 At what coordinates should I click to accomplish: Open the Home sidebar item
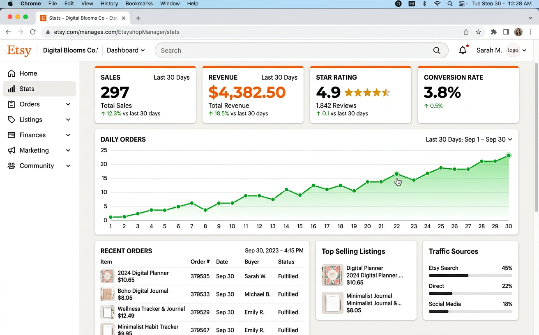point(39,73)
